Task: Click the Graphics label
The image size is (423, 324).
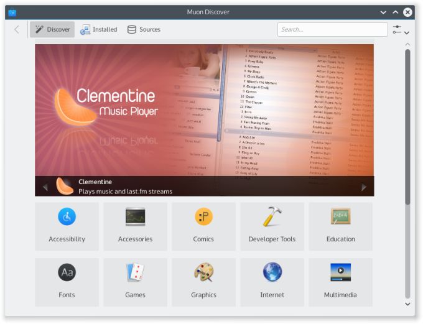Action: (203, 295)
